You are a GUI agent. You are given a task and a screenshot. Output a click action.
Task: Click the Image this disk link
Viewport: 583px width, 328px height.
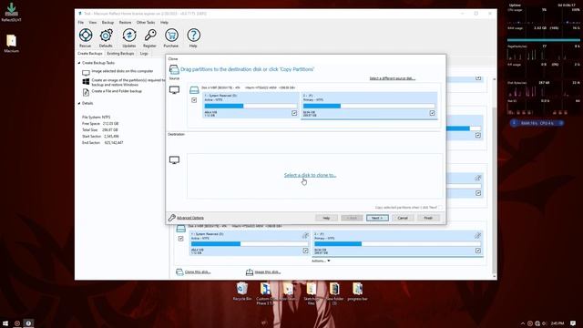pyautogui.click(x=268, y=272)
